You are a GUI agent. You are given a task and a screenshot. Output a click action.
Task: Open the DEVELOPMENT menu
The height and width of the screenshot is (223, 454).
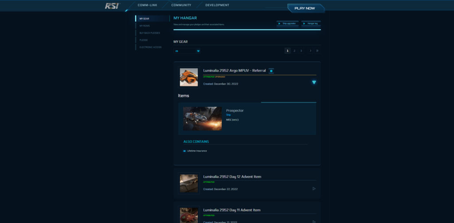pos(217,5)
